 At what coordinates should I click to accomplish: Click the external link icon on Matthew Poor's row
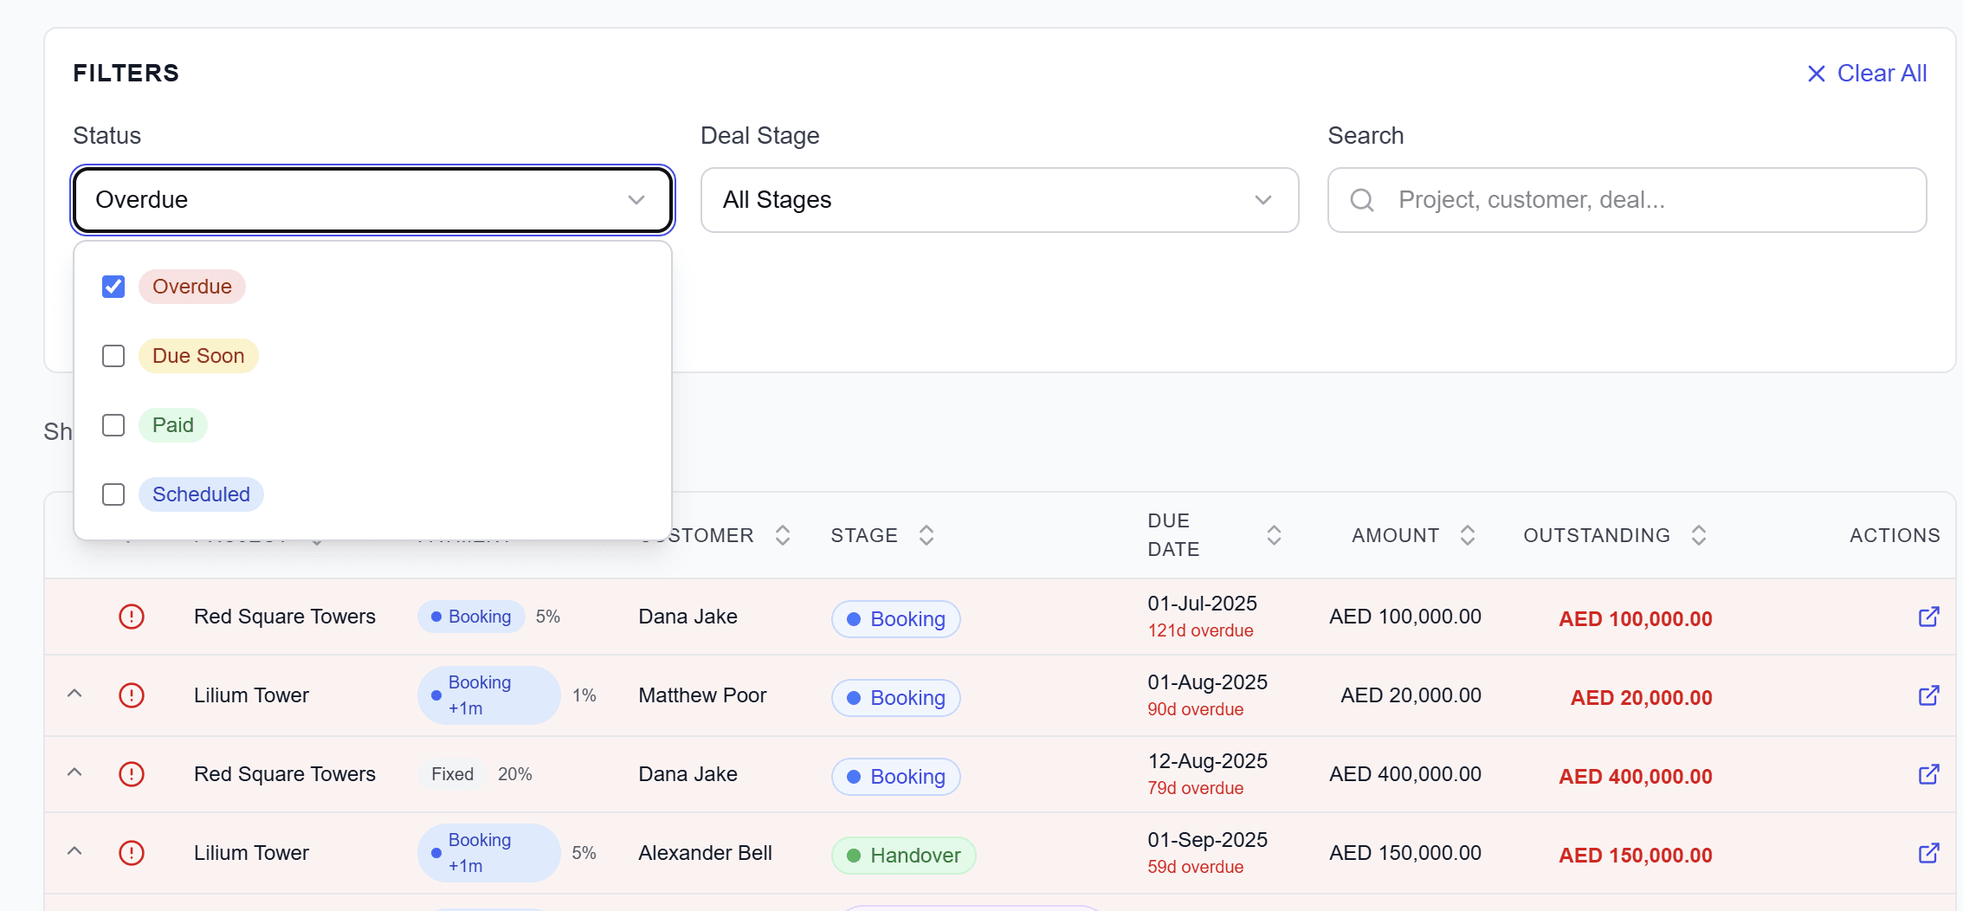(1928, 695)
